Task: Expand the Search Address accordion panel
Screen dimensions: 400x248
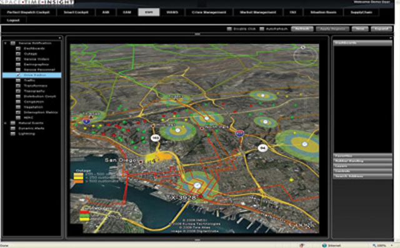Action: [362, 176]
